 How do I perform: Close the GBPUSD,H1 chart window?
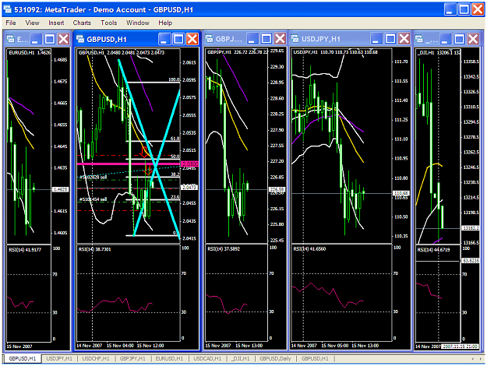pos(192,39)
